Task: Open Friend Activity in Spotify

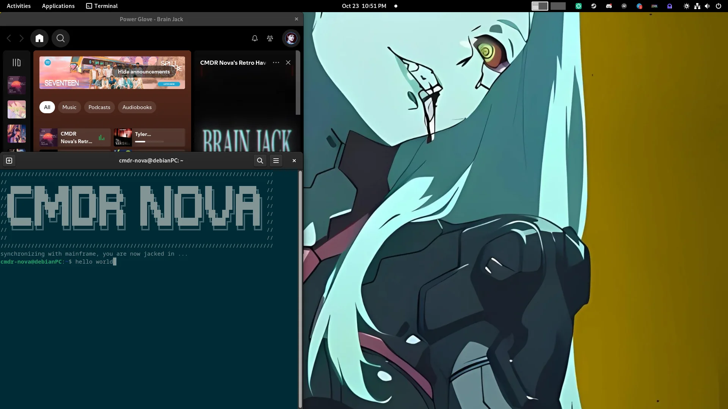Action: click(270, 38)
